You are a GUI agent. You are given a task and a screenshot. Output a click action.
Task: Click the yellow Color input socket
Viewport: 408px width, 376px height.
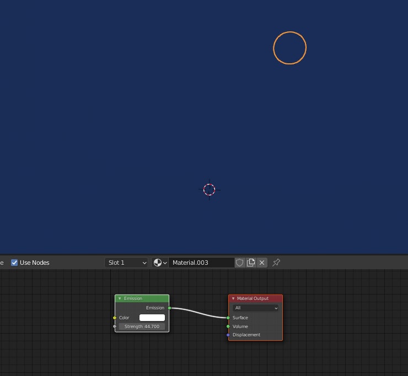click(115, 318)
